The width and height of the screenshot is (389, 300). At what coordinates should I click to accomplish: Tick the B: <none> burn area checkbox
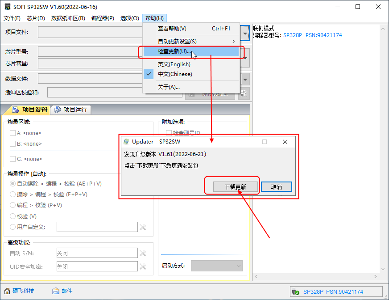[12, 144]
